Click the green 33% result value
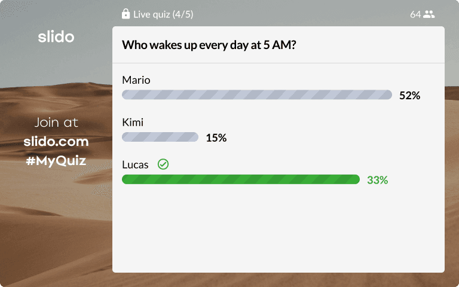 tap(377, 180)
